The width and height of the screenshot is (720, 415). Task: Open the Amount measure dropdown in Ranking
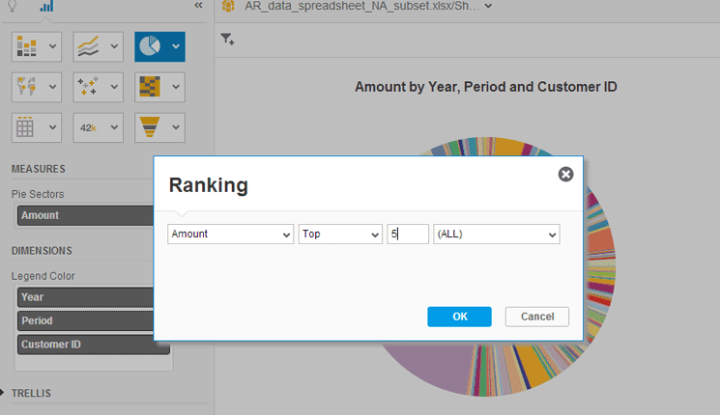click(231, 234)
